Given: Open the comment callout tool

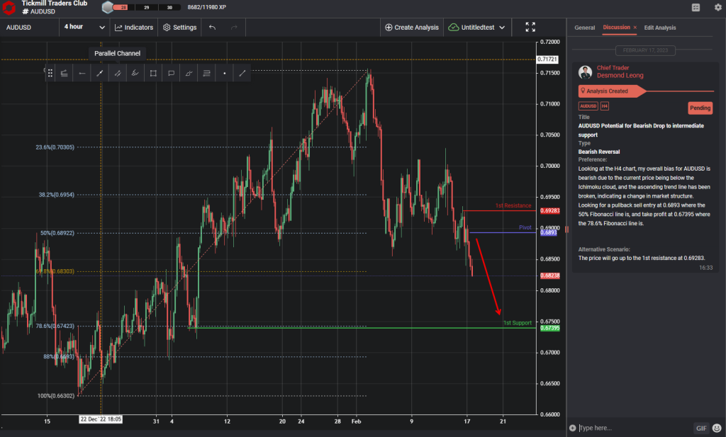Looking at the screenshot, I should point(170,72).
